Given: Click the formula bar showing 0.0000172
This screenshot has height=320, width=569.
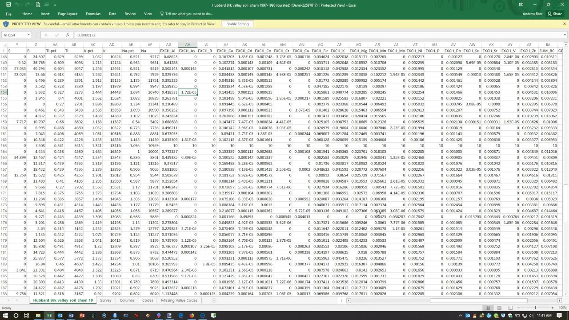Looking at the screenshot, I should coord(318,35).
